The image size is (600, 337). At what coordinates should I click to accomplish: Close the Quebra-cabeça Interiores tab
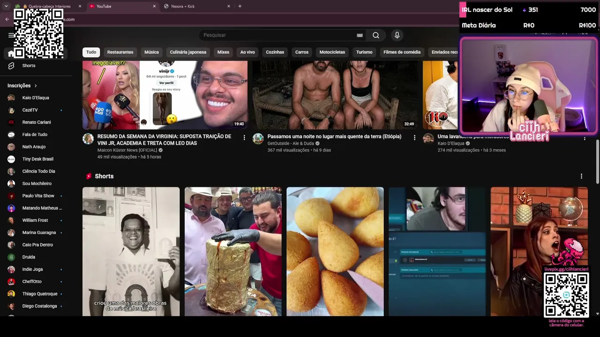click(x=80, y=6)
